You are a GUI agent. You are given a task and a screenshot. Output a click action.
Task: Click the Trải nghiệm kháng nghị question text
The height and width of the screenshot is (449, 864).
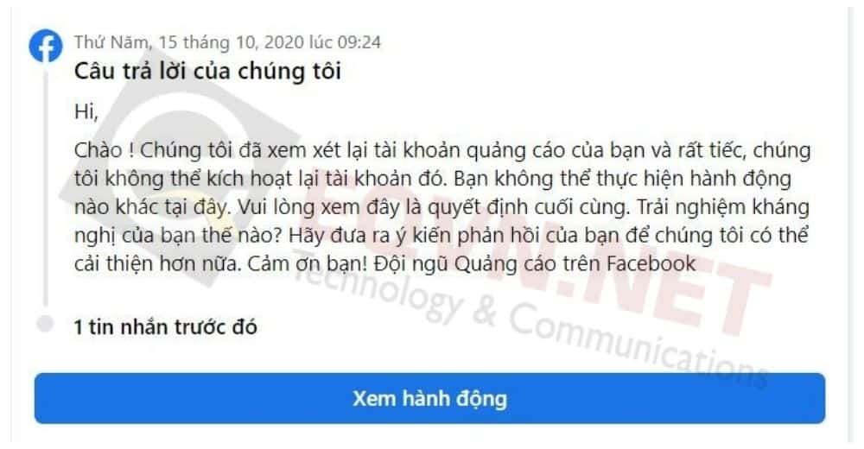(x=441, y=221)
